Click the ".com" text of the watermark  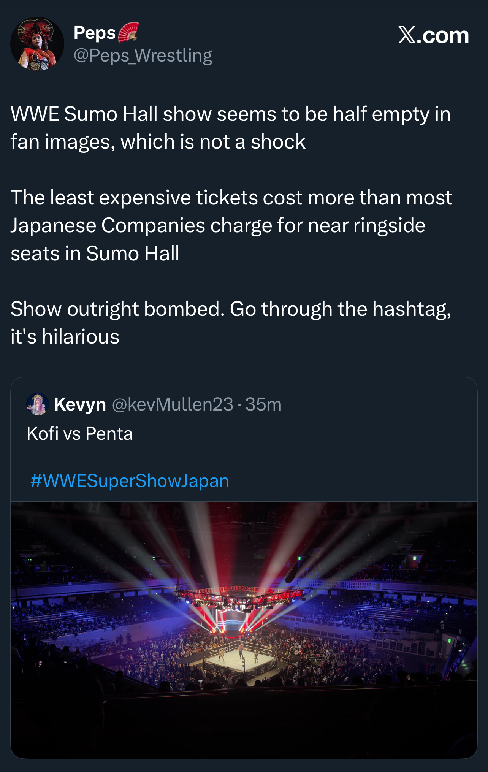(445, 35)
